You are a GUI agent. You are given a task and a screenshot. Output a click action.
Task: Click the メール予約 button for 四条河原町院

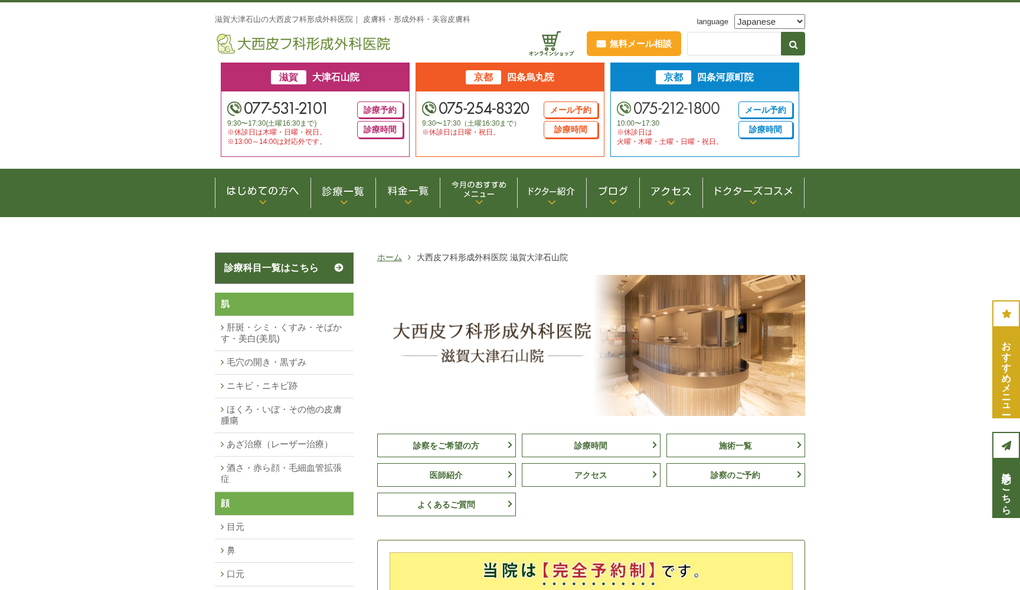[x=766, y=110]
